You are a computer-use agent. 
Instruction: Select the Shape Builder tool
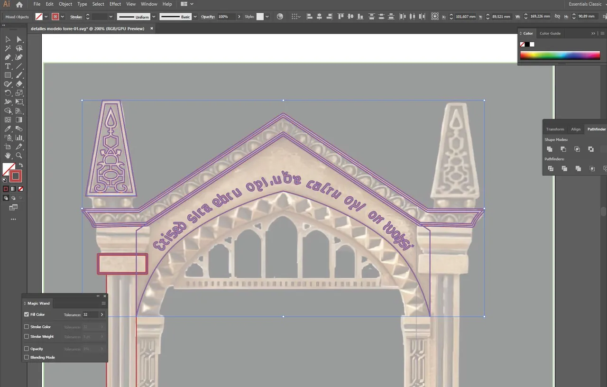point(8,111)
